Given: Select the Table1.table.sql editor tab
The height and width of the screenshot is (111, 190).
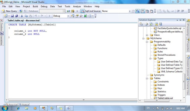Looking at the screenshot, I should coord(23,20).
